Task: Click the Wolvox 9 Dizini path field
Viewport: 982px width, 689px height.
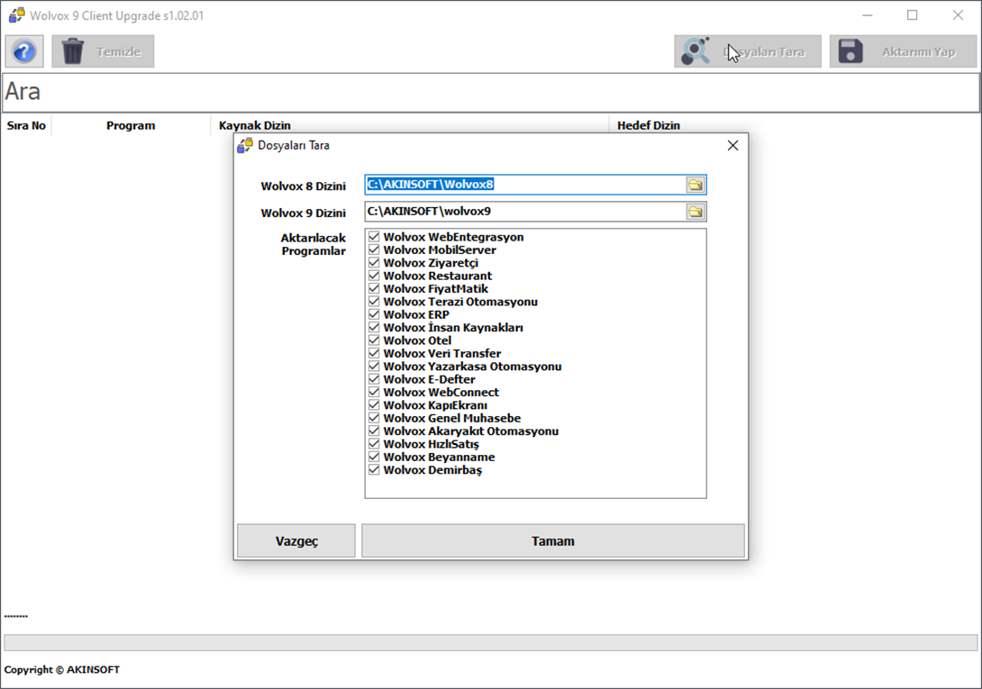Action: coord(525,212)
